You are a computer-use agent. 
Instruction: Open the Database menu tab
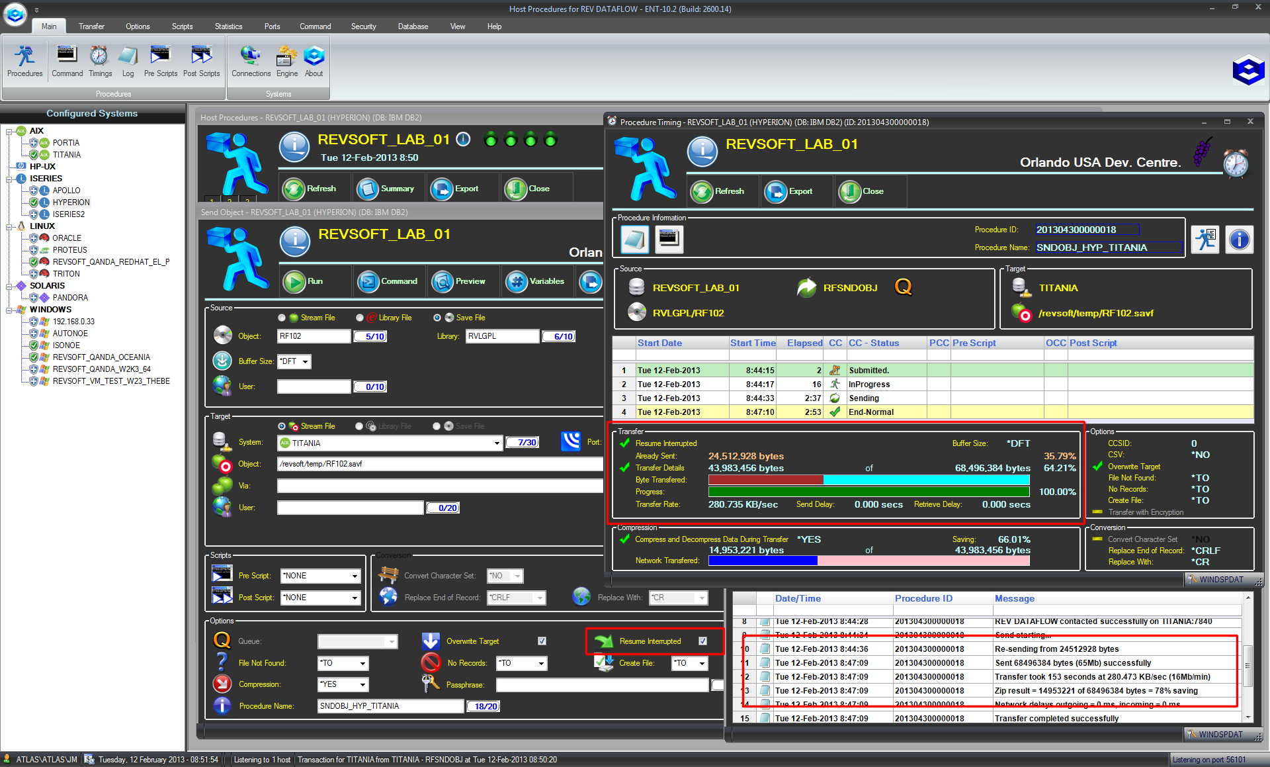click(x=413, y=26)
